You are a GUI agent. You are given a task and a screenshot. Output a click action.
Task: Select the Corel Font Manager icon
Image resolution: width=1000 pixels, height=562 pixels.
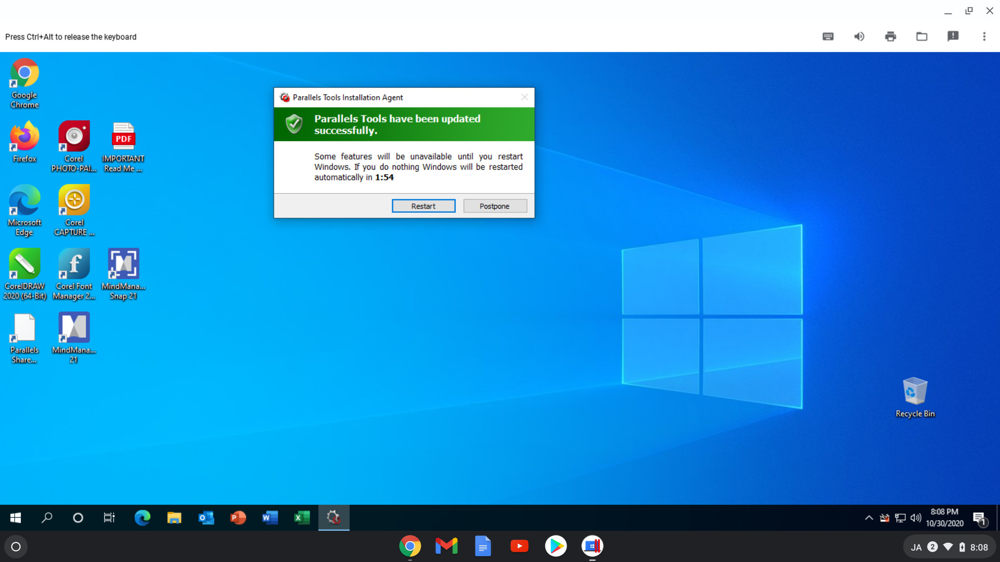(74, 274)
